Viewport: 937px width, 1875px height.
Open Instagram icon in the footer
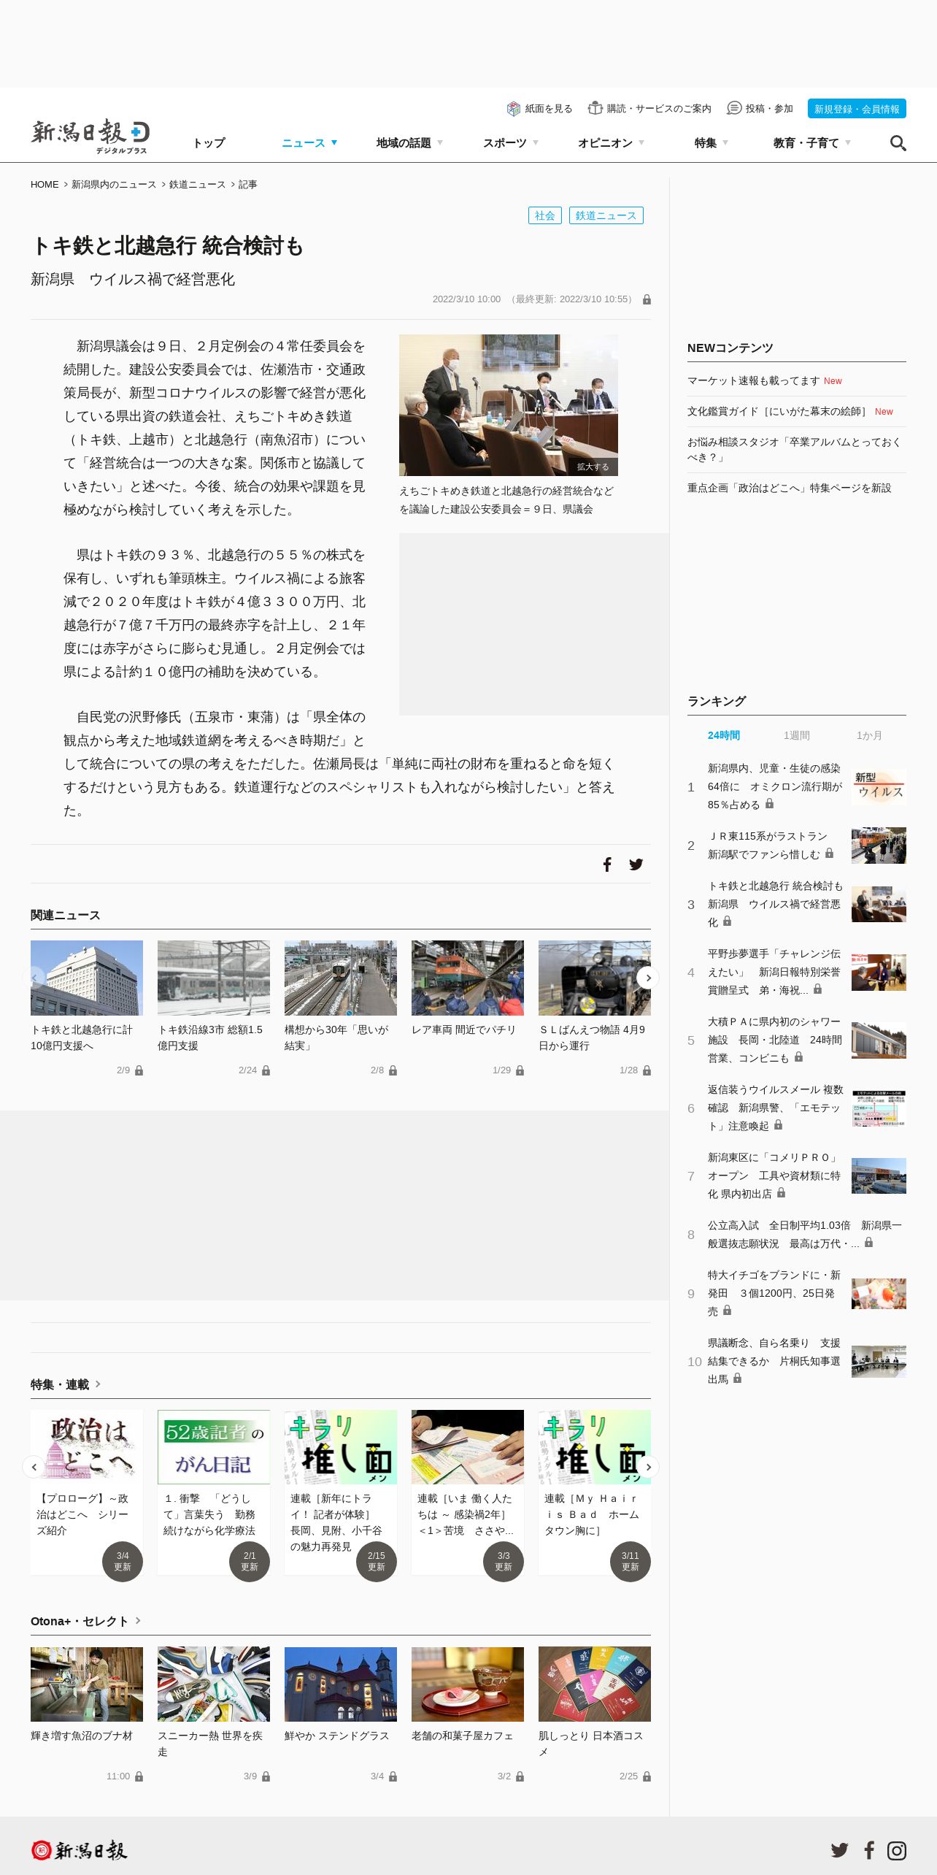pyautogui.click(x=897, y=1850)
